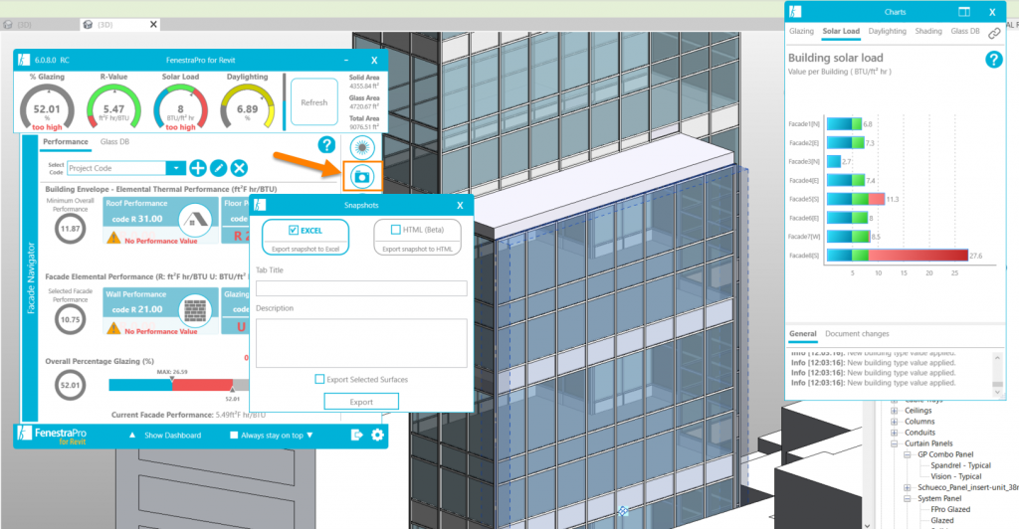Expand the Conduits tree node
1019x529 pixels.
tap(895, 433)
